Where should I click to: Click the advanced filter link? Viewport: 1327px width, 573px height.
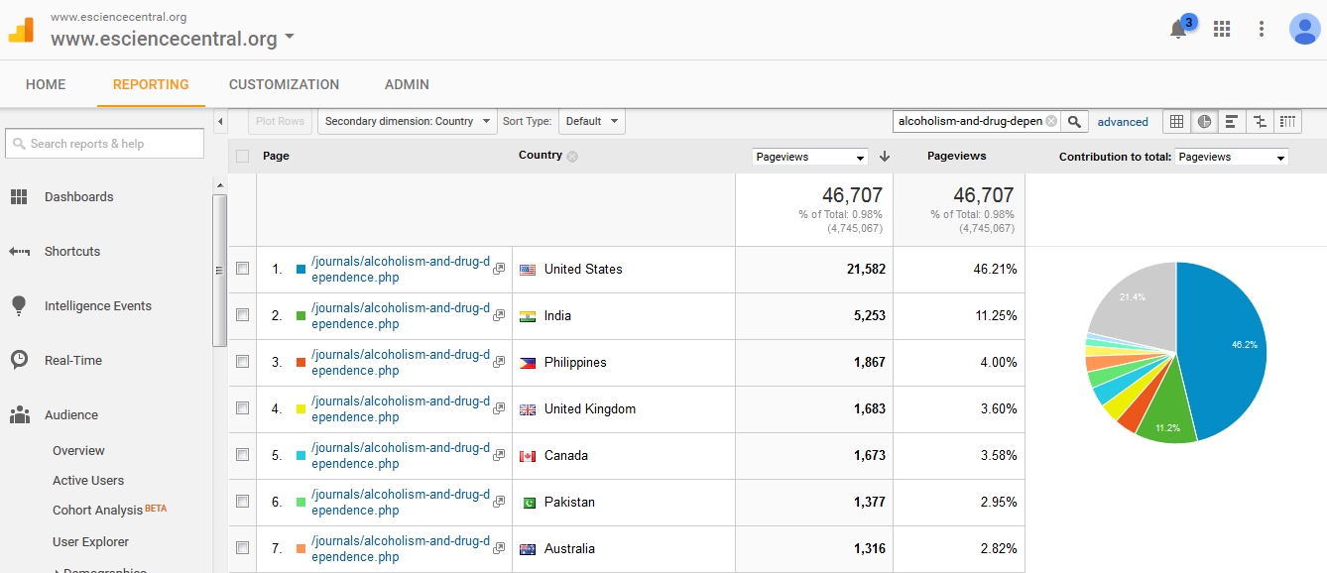(x=1123, y=122)
